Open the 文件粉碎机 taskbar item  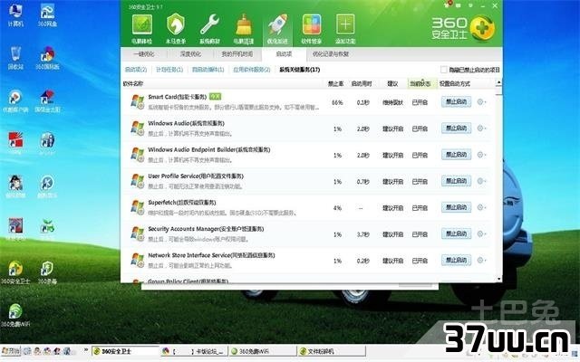pos(332,351)
